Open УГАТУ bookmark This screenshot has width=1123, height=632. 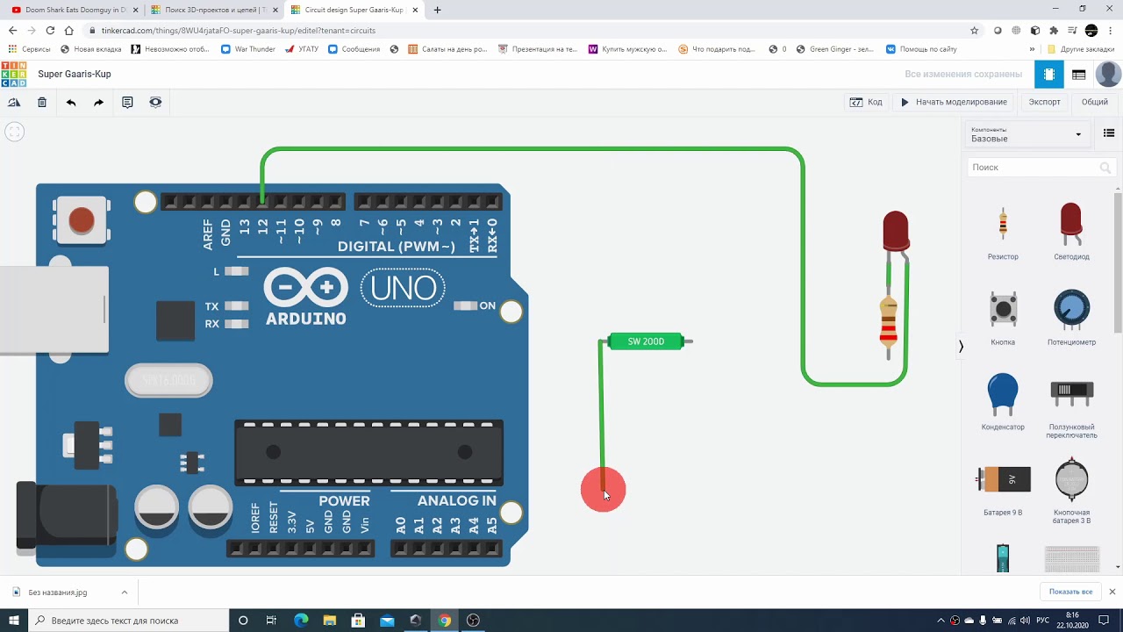302,49
